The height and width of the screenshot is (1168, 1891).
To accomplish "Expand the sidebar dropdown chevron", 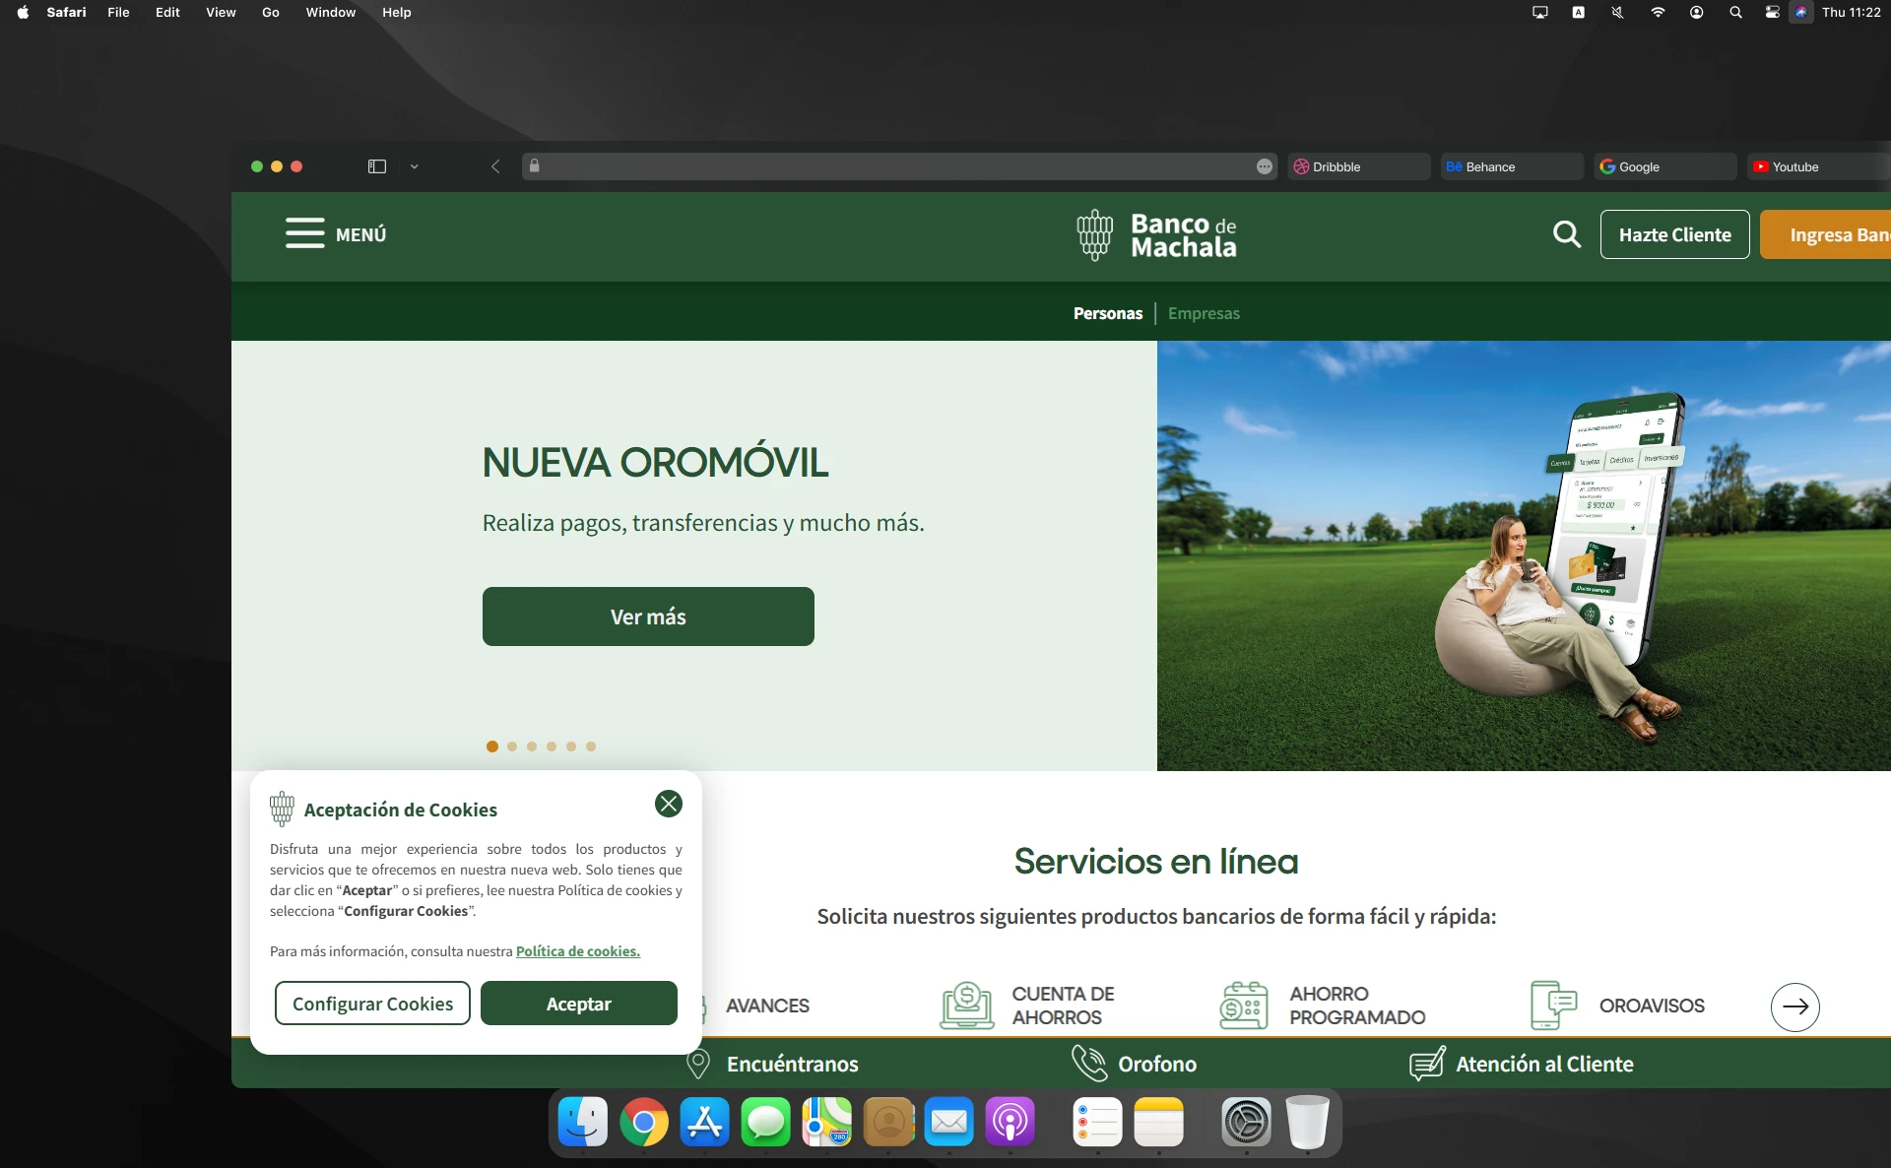I will pos(415,166).
